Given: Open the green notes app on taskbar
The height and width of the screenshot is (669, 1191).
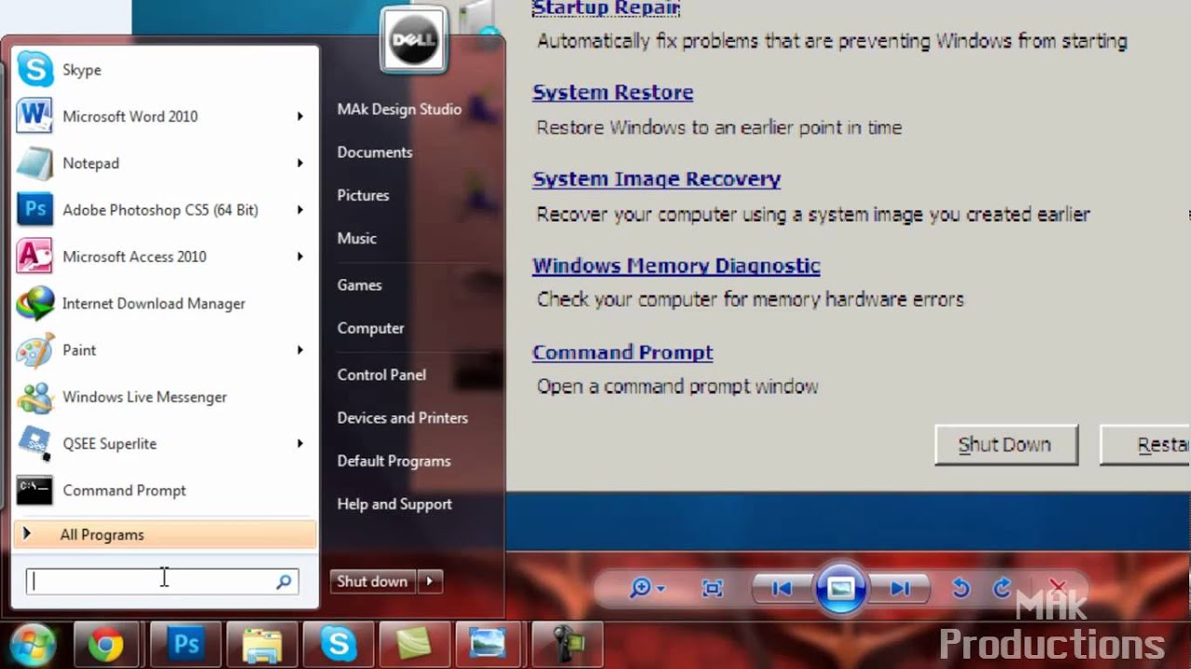Looking at the screenshot, I should point(413,645).
